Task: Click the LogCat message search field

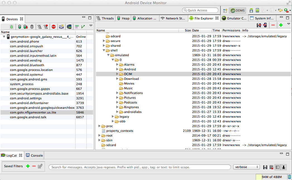Action: [x=139, y=167]
